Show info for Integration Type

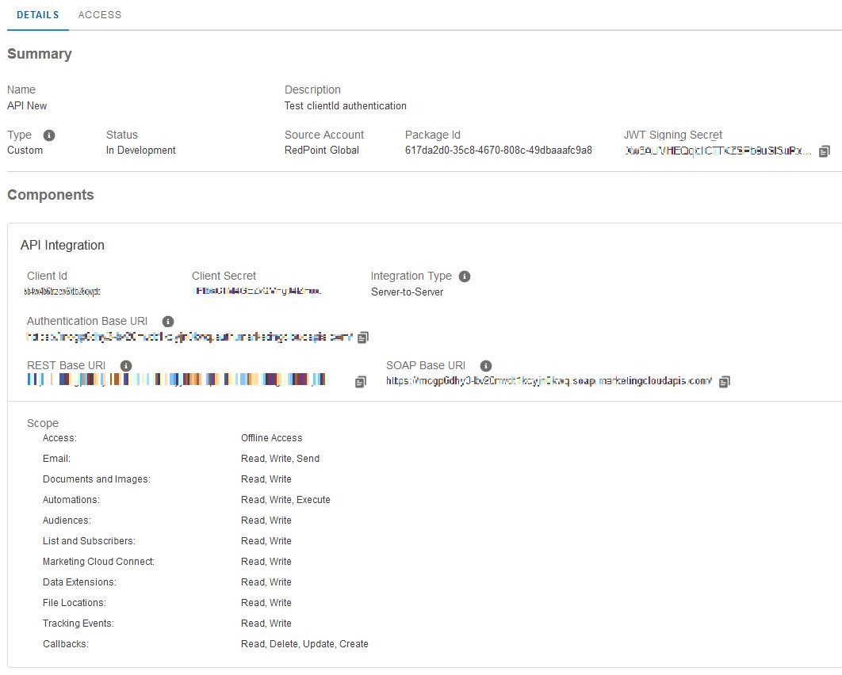[x=465, y=276]
